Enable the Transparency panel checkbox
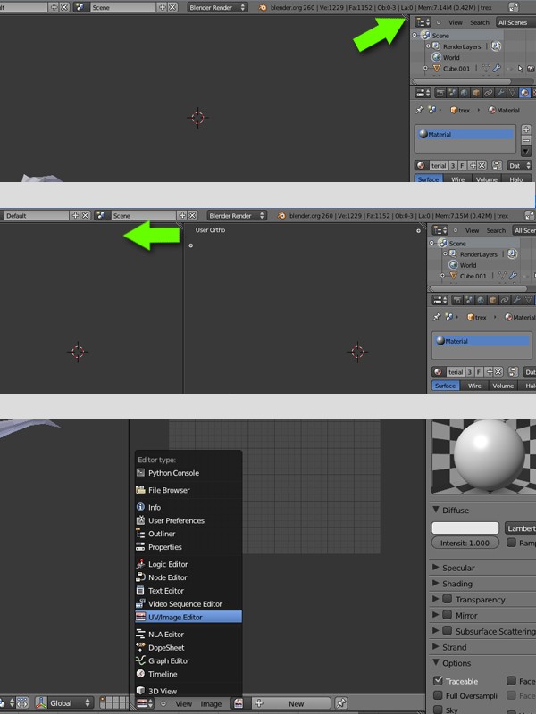The height and width of the screenshot is (714, 536). click(x=448, y=599)
